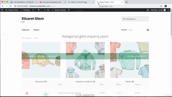Click the notification icon beside Merhaba

click(148, 10)
